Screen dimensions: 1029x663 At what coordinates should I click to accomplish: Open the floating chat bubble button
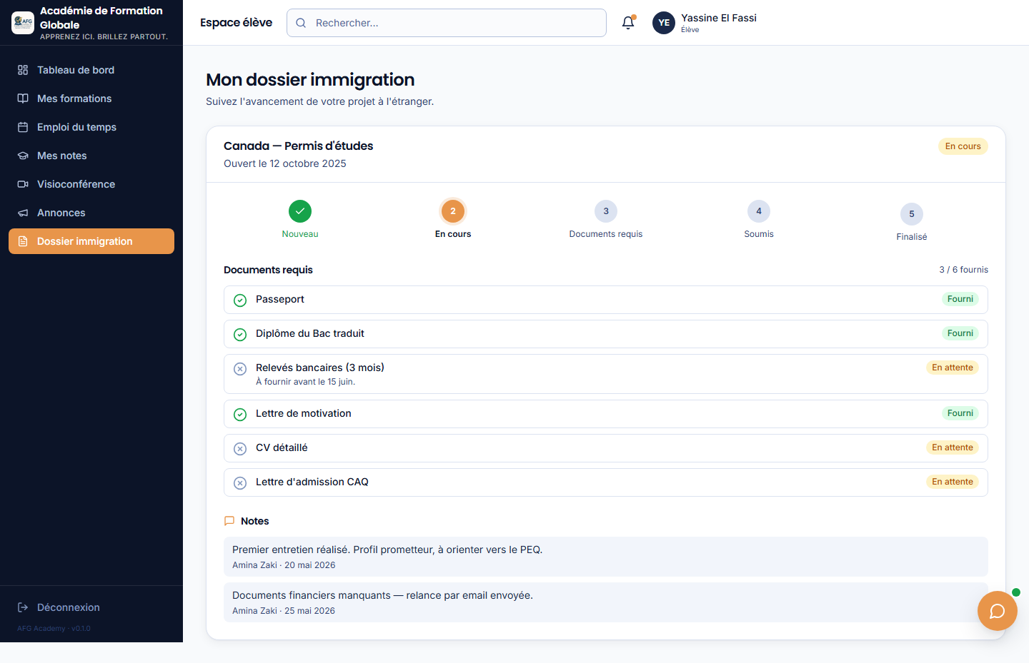(997, 610)
